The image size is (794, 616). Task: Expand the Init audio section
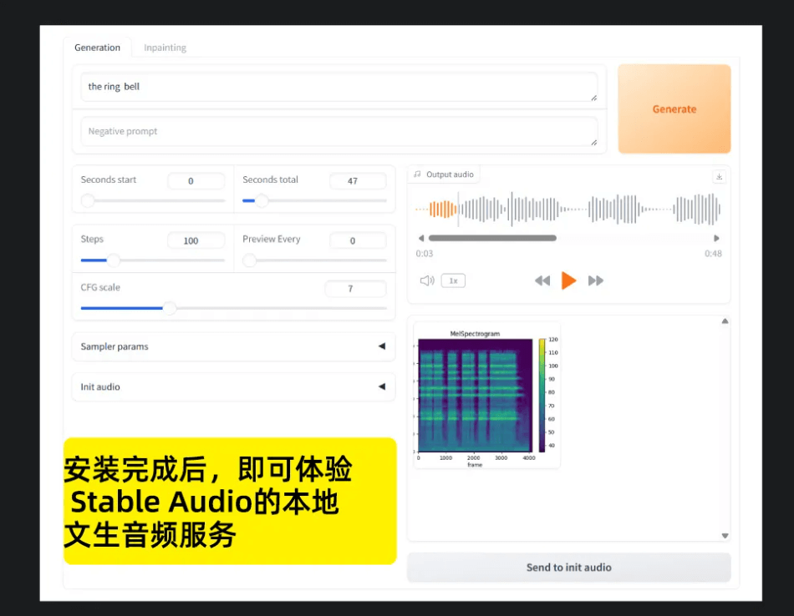click(233, 387)
